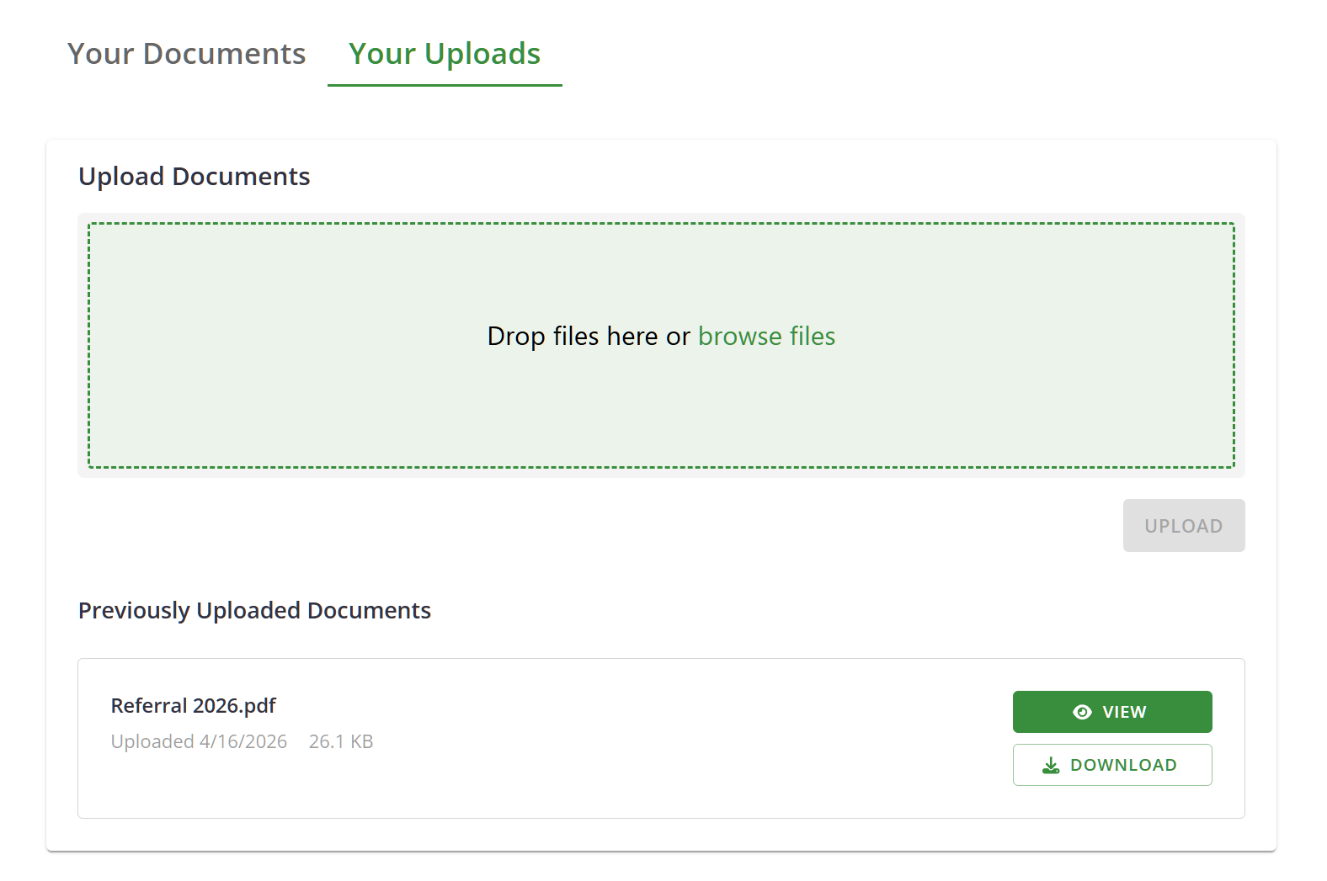Click the download arrow icon
This screenshot has height=881, width=1327.
click(1051, 765)
